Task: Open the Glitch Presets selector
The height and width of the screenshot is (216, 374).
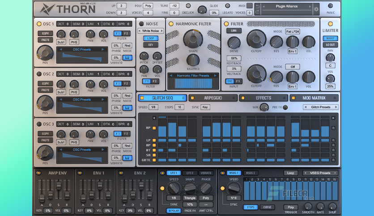Action: coord(321,107)
